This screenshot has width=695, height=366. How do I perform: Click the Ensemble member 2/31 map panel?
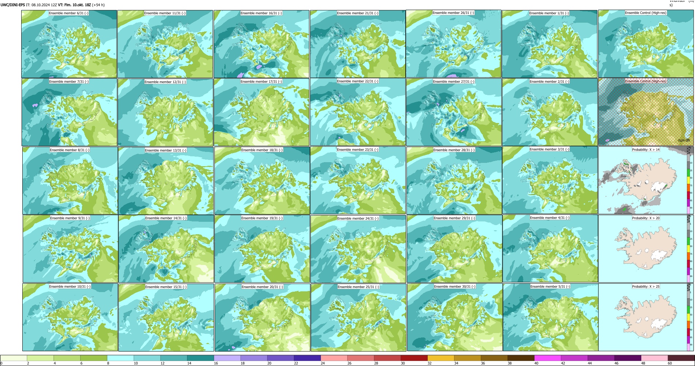click(550, 112)
